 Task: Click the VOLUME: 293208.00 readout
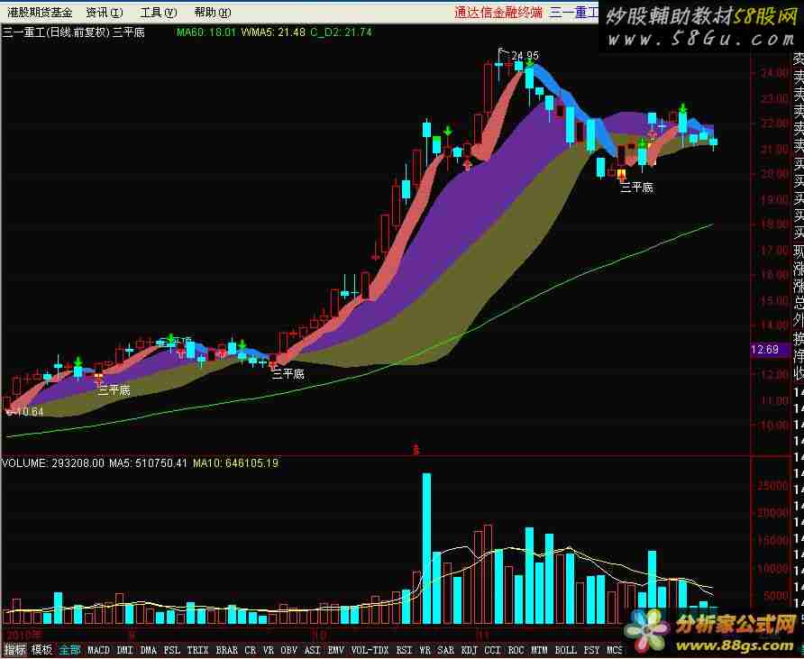pos(53,463)
